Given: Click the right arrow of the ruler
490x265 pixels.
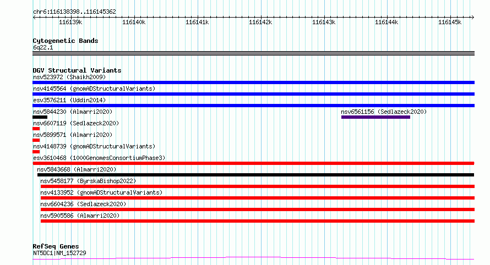Looking at the screenshot, I should click(x=472, y=18).
